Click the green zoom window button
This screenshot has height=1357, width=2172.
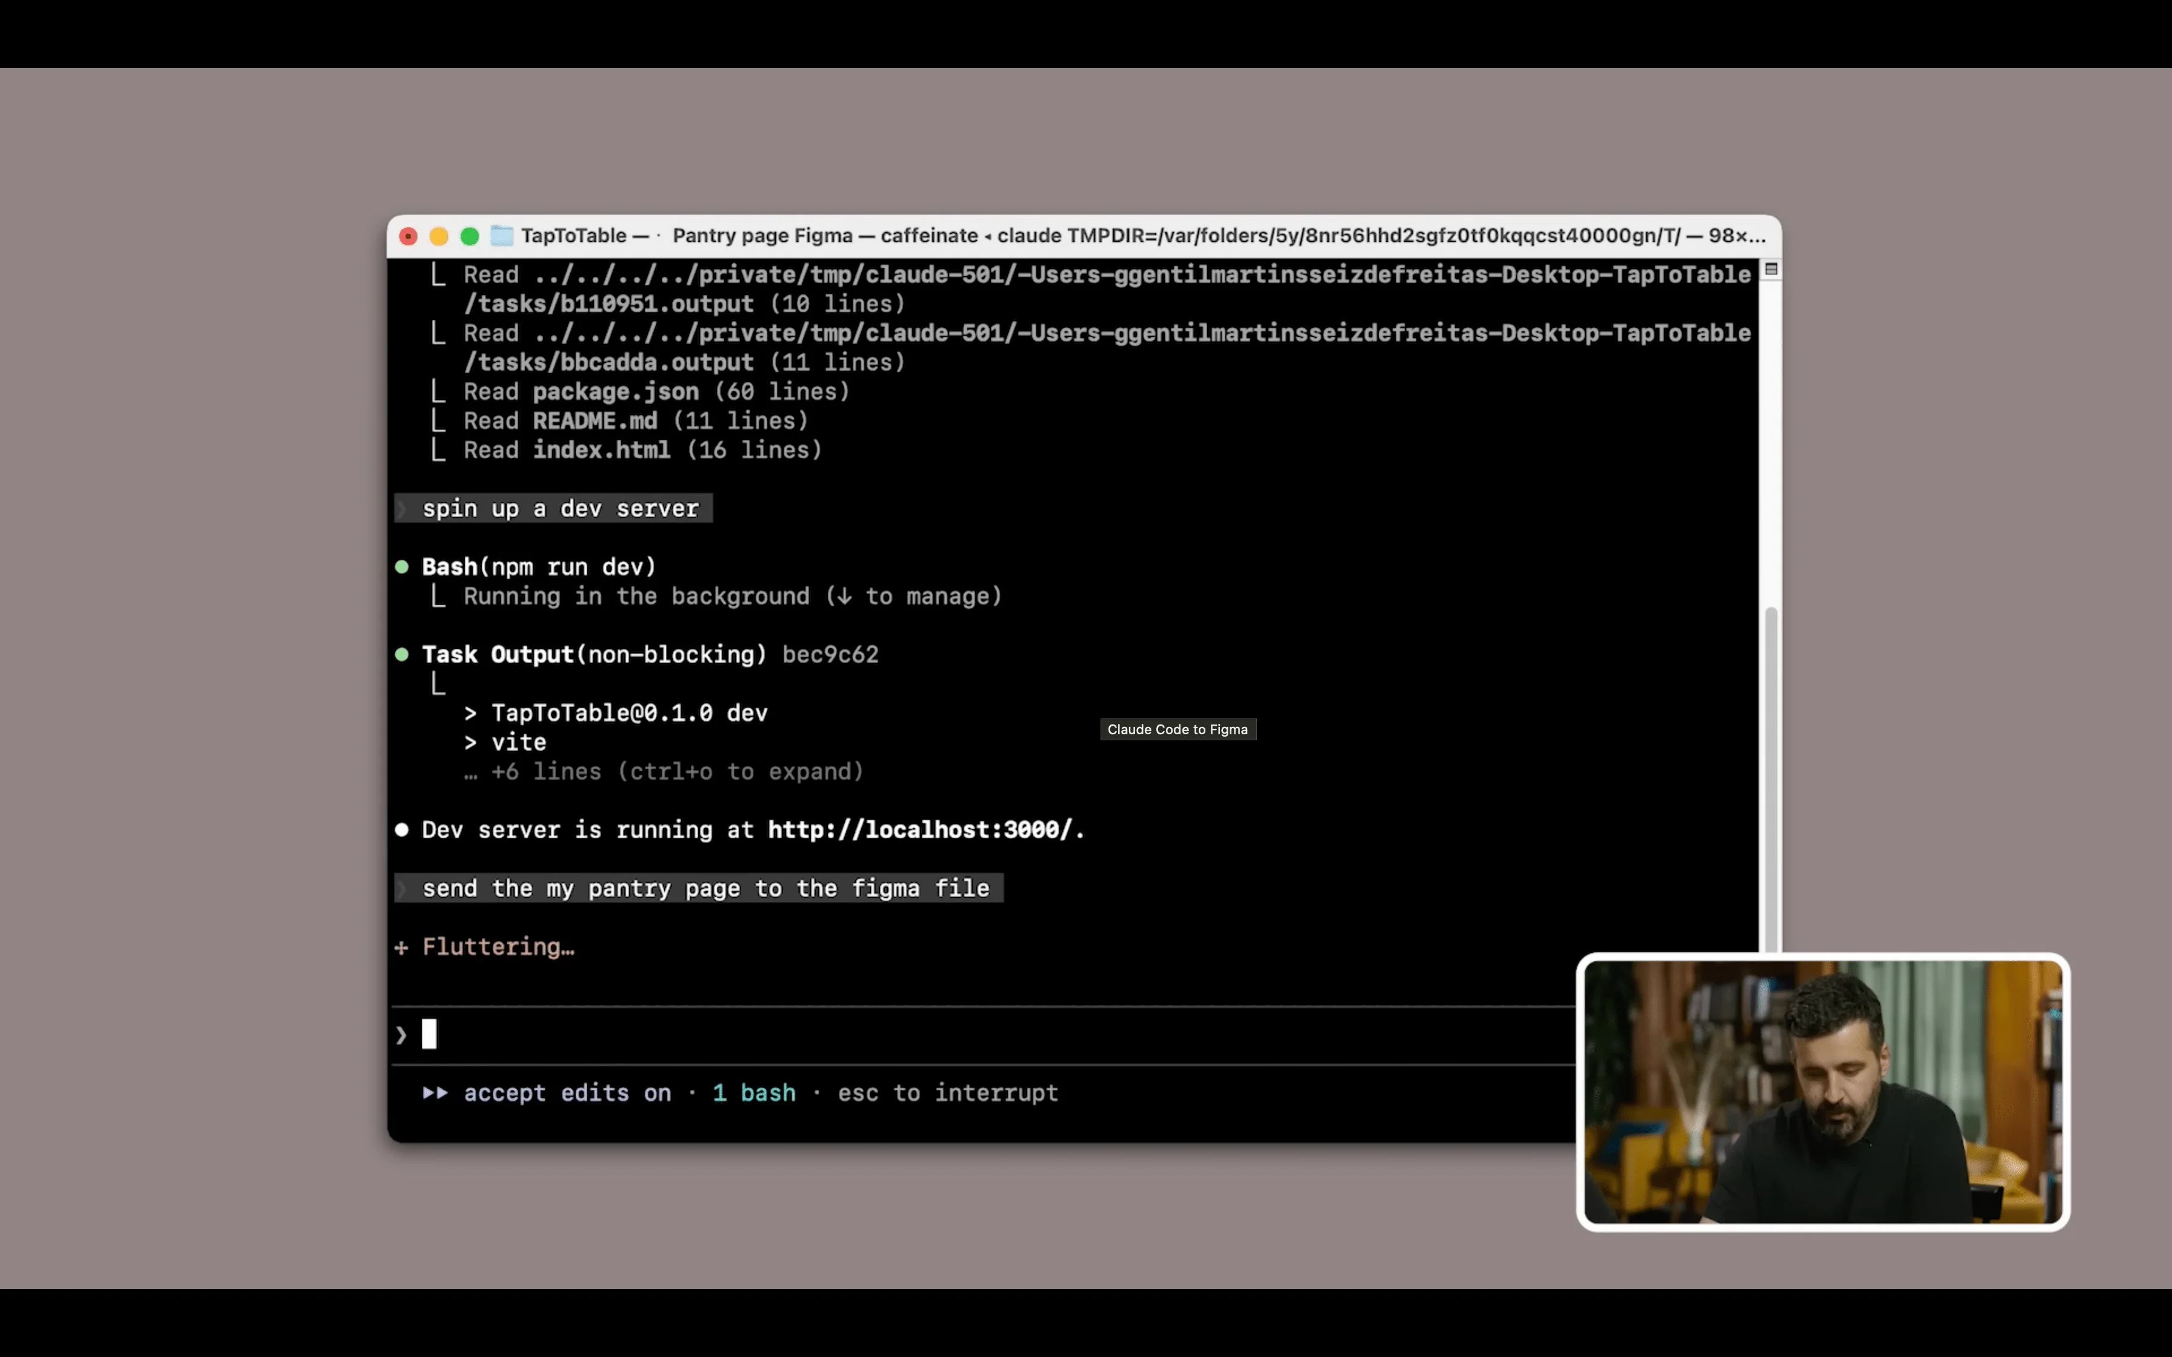click(470, 236)
